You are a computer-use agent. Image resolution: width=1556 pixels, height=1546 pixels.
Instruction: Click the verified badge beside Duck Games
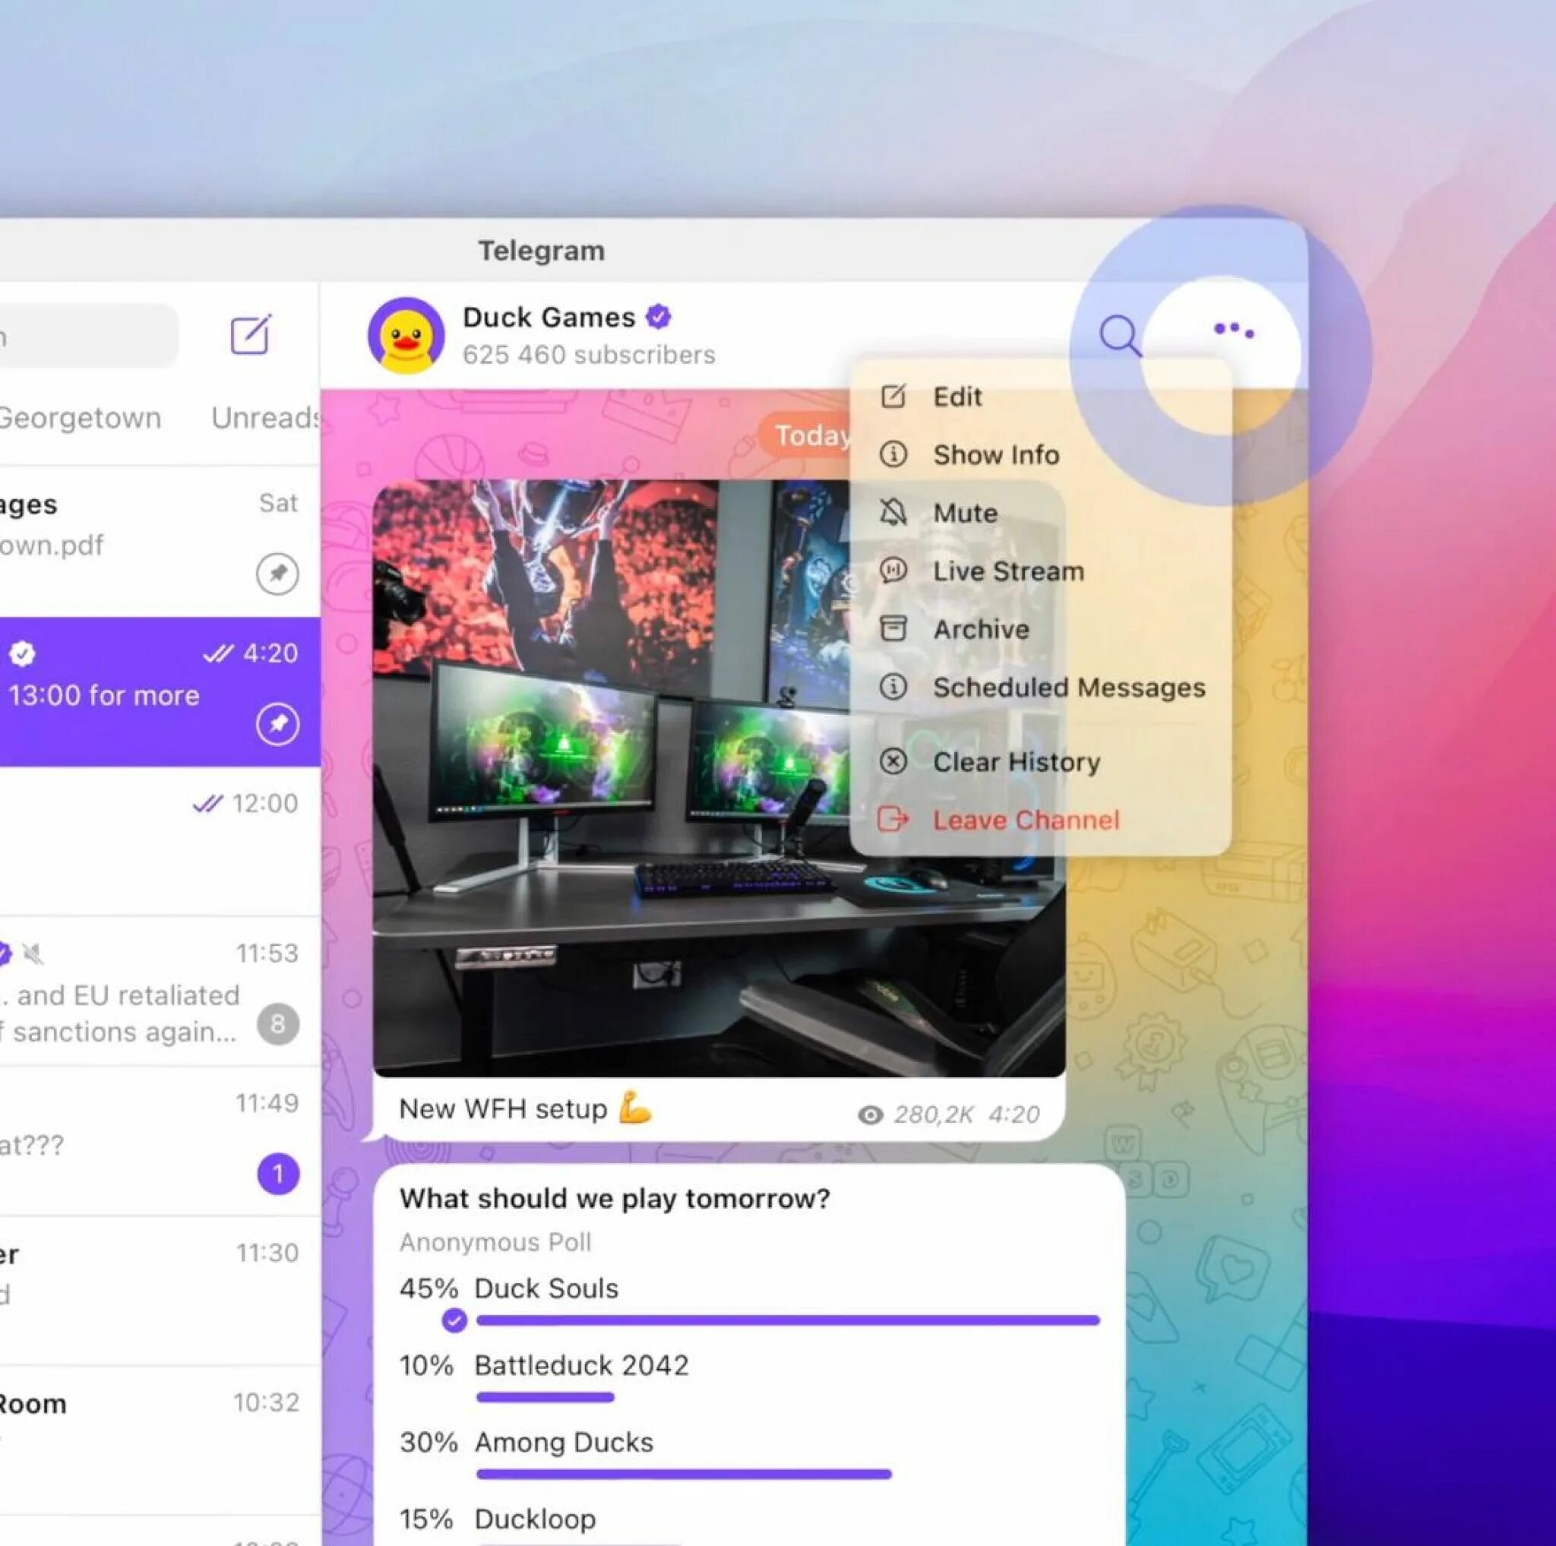tap(659, 317)
